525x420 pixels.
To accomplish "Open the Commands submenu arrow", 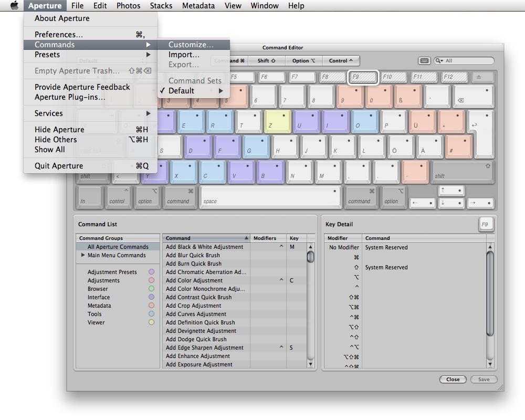I will (148, 45).
